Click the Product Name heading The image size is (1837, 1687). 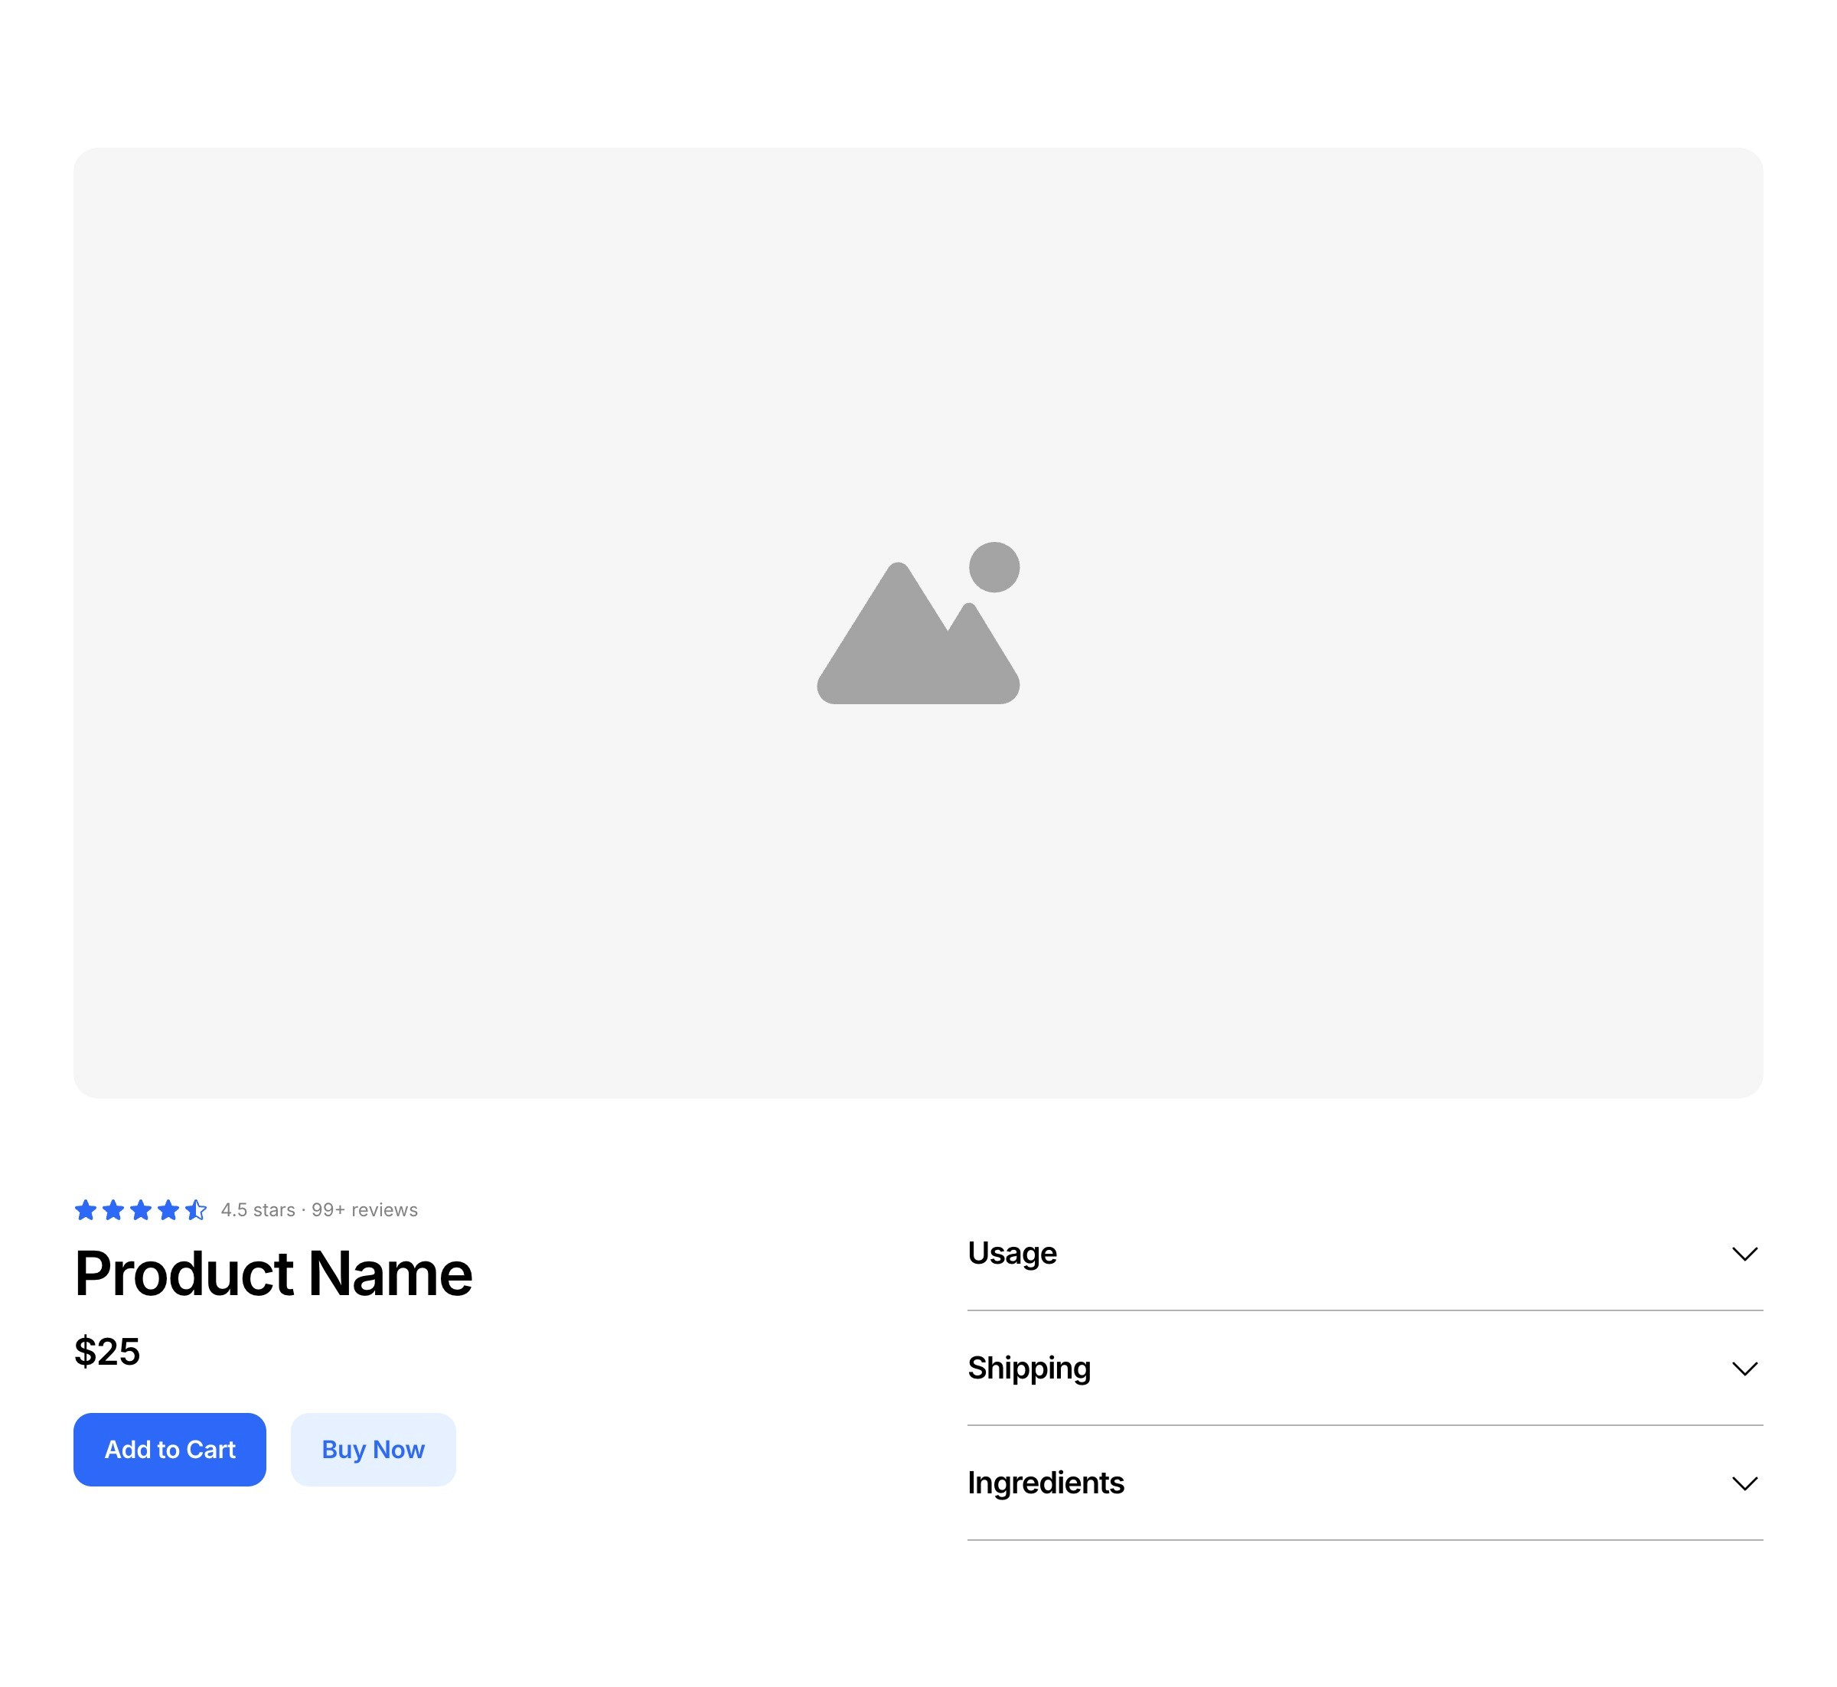[x=273, y=1274]
